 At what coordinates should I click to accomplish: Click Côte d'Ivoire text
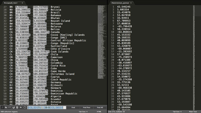60,49
